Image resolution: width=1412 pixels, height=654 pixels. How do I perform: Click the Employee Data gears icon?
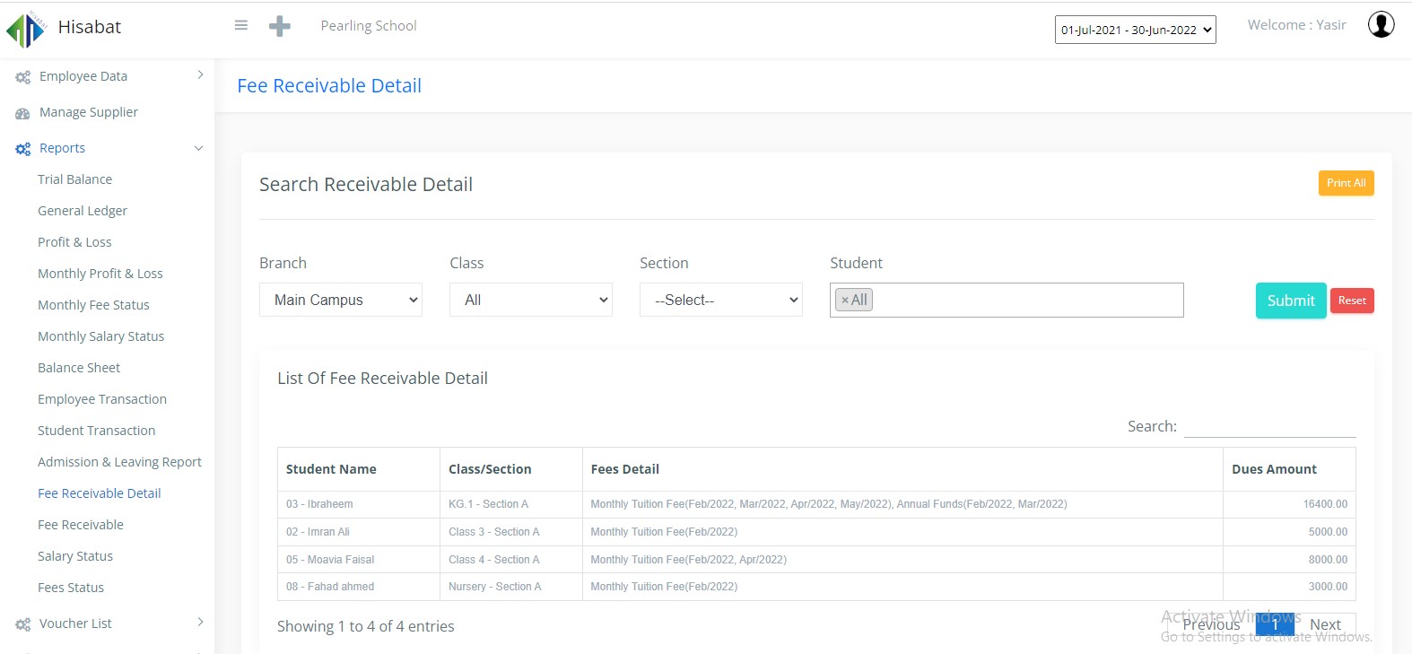22,77
